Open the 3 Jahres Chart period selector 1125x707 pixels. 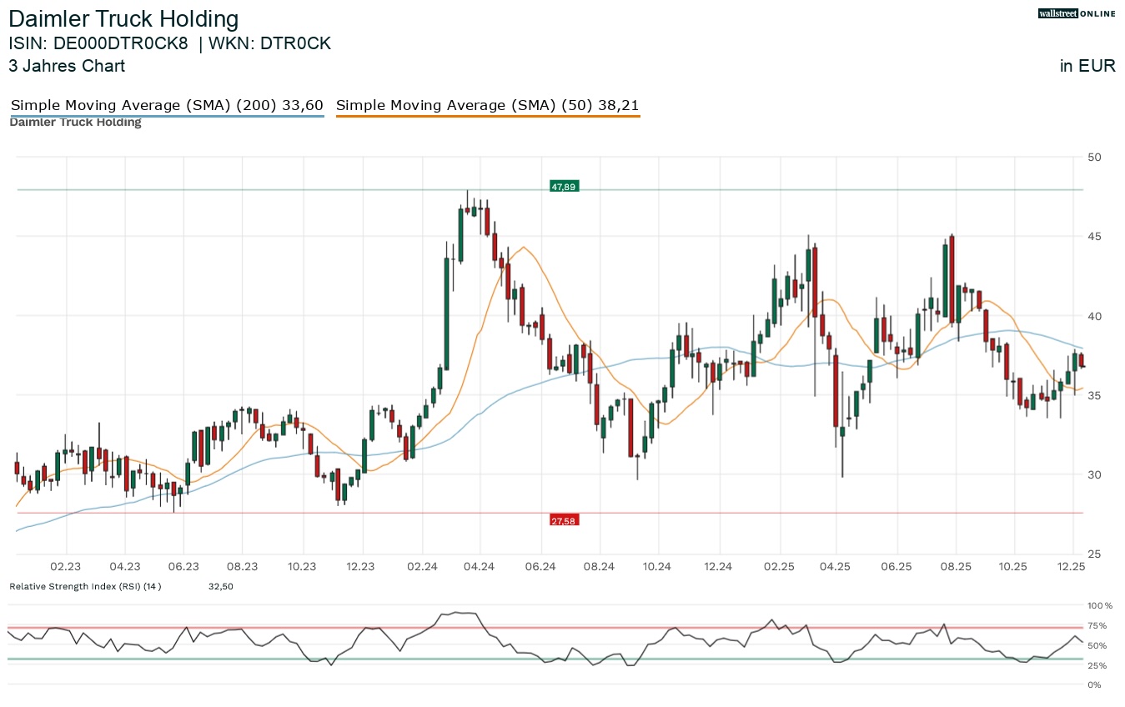(x=67, y=66)
